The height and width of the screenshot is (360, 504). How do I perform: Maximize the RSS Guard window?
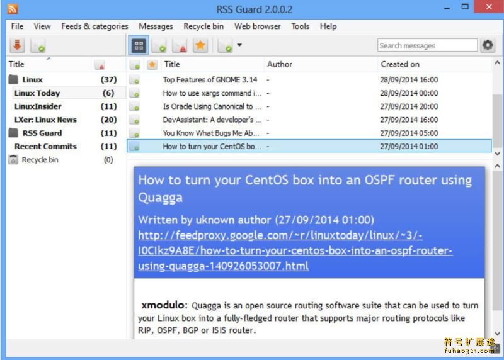tap(465, 7)
